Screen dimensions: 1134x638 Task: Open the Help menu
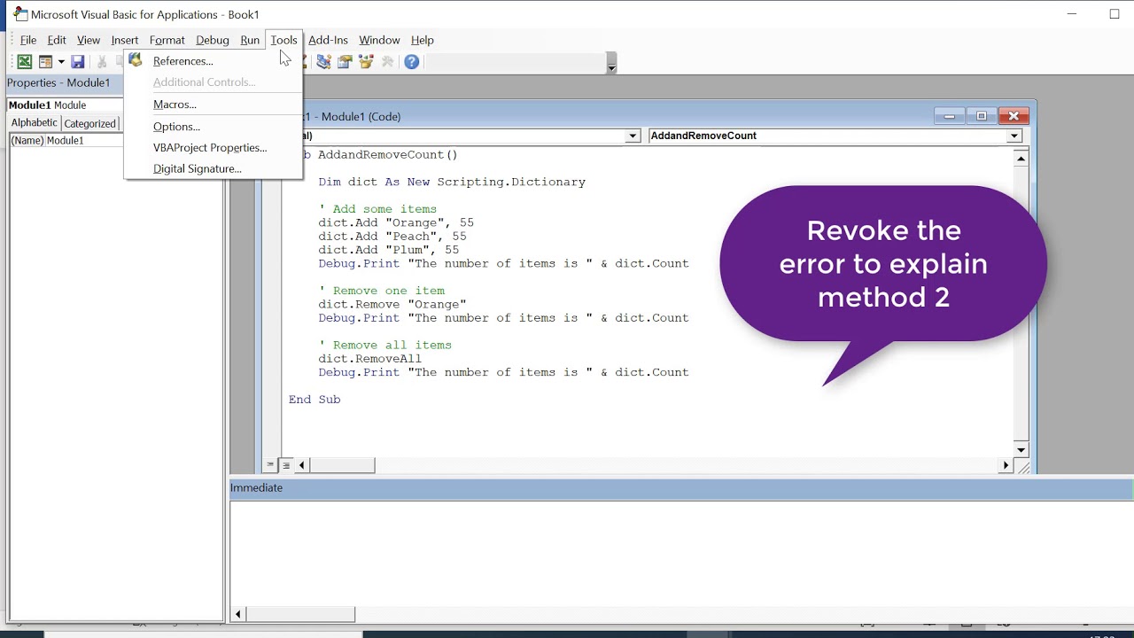click(x=423, y=40)
